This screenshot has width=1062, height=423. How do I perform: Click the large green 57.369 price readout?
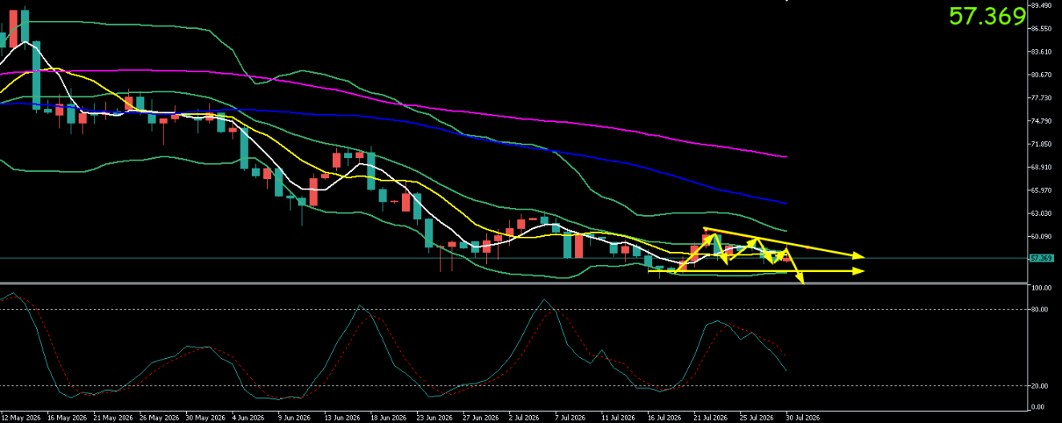click(987, 17)
